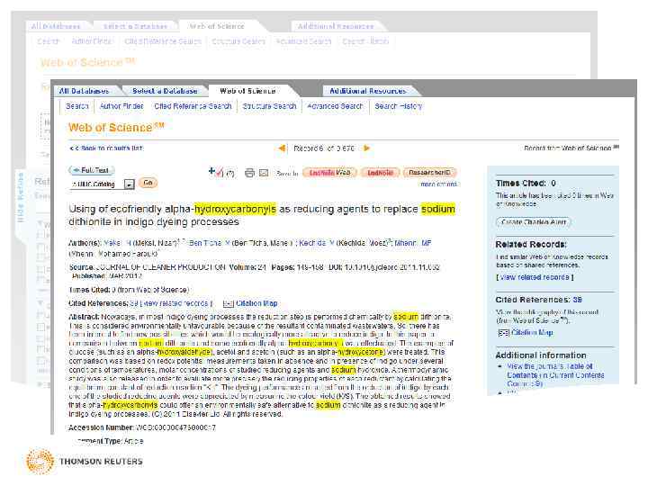Click author link Kechida M
The image size is (648, 486).
pyautogui.click(x=316, y=243)
